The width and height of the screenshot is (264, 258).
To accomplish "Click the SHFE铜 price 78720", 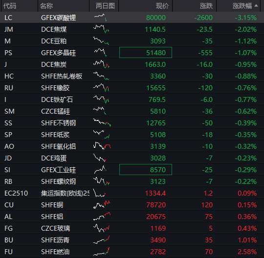I will (x=156, y=205).
